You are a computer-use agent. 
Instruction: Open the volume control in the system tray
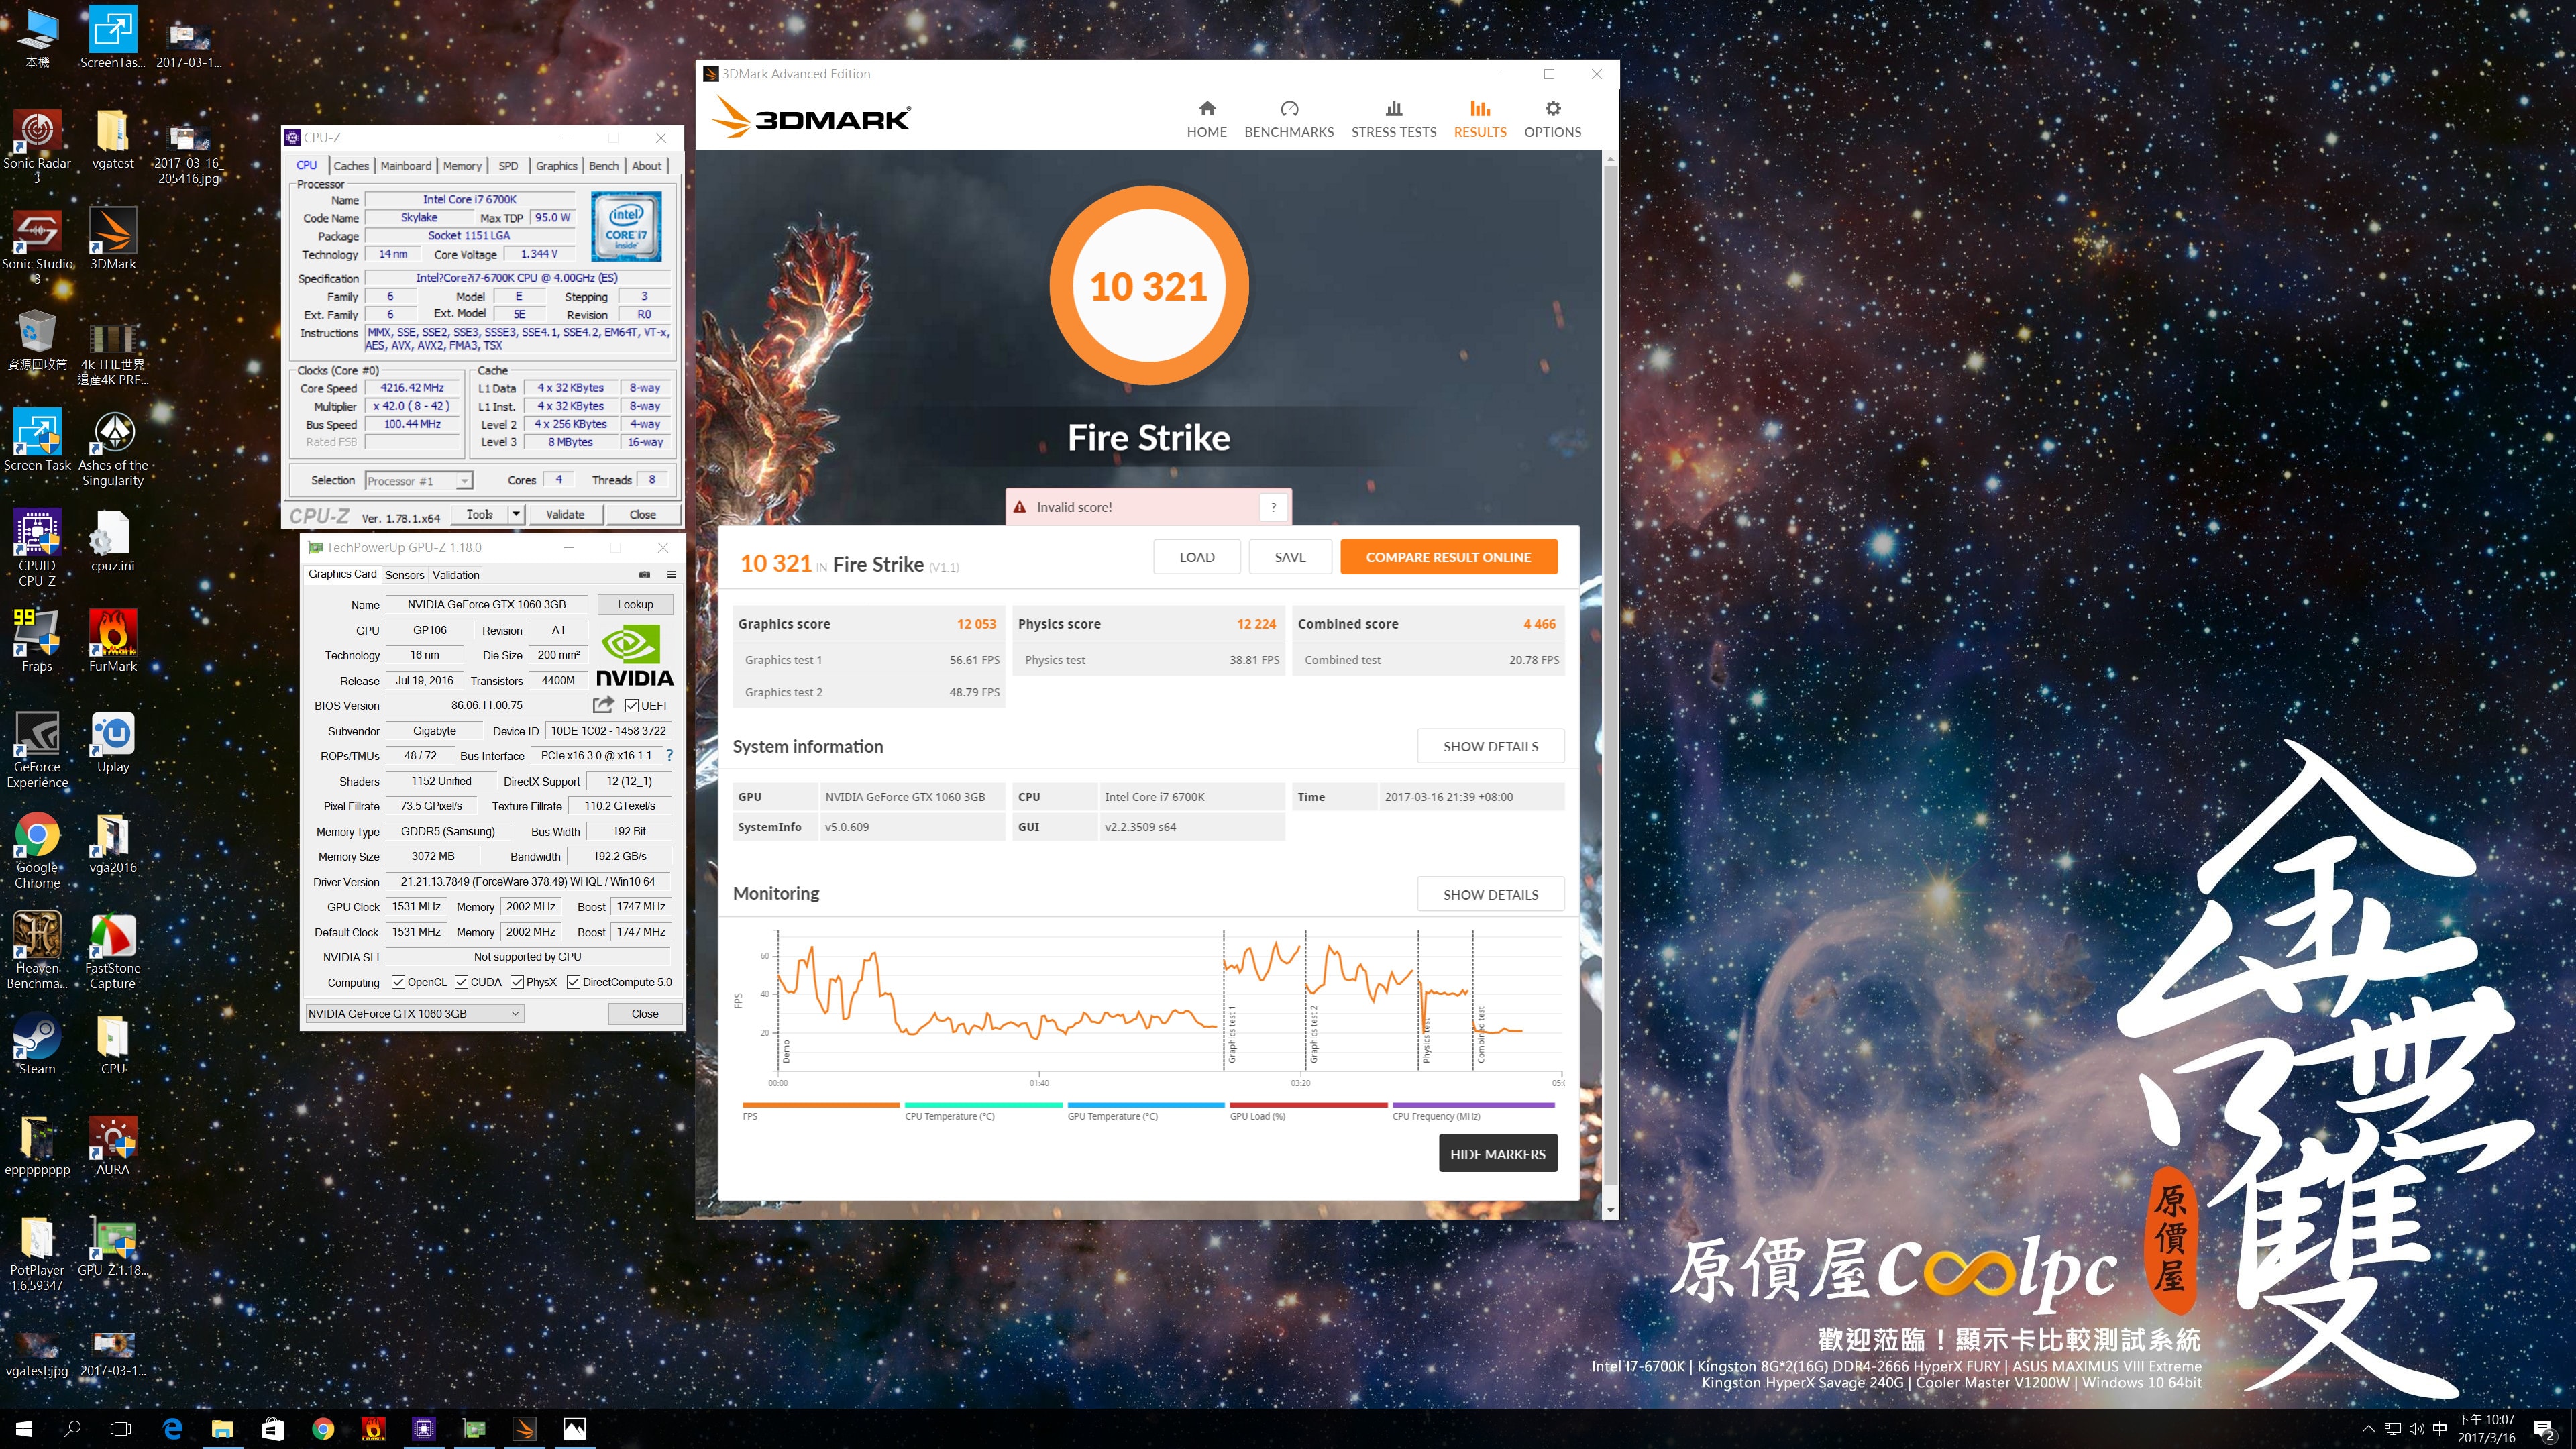tap(2416, 1428)
